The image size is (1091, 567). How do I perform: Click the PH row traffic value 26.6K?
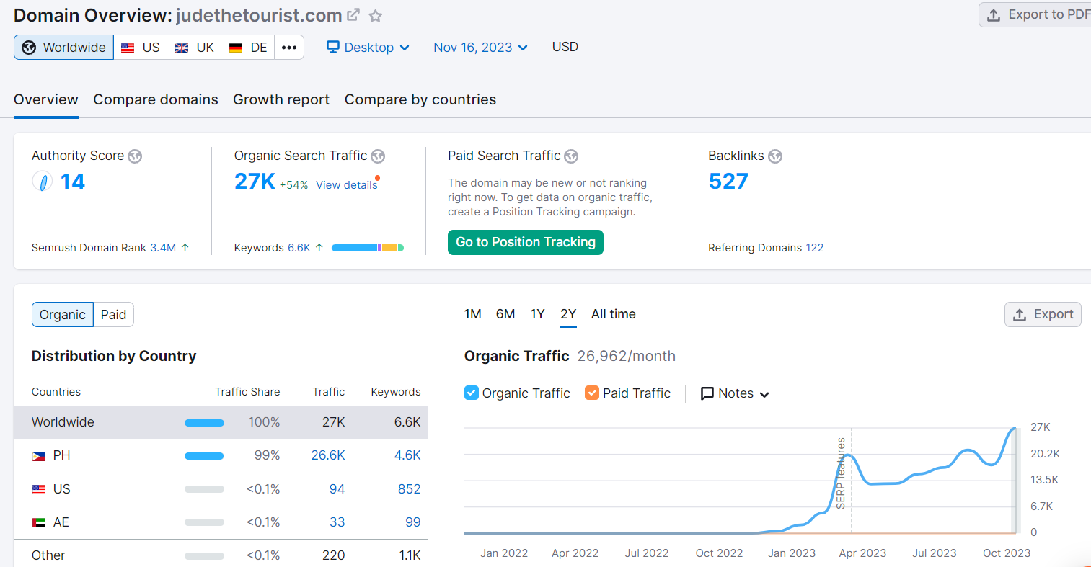pos(328,455)
